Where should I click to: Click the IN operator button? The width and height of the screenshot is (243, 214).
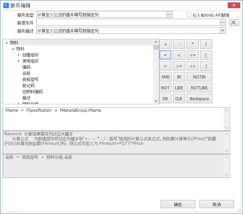(179, 77)
